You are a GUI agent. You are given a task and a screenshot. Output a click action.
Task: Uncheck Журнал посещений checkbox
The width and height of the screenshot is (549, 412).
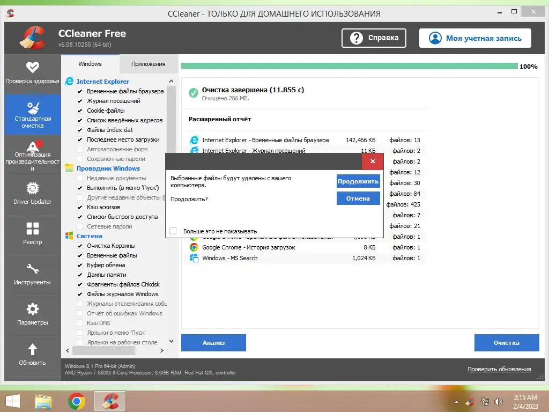point(80,101)
